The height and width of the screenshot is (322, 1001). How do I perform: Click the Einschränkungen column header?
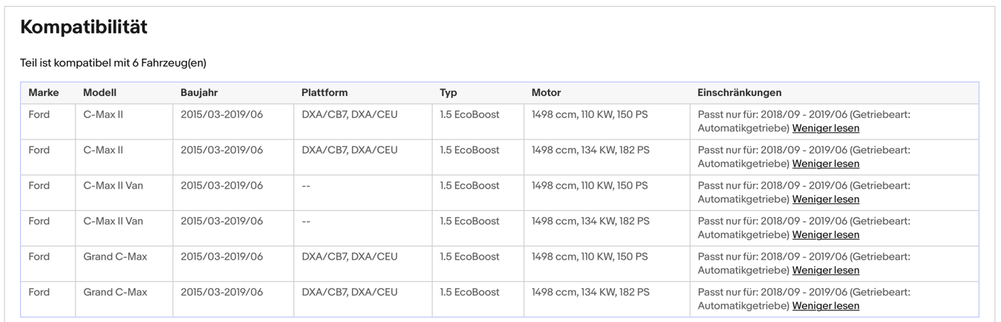coord(739,93)
